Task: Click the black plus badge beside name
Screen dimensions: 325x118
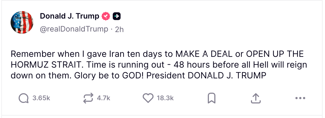Action: coord(116,16)
